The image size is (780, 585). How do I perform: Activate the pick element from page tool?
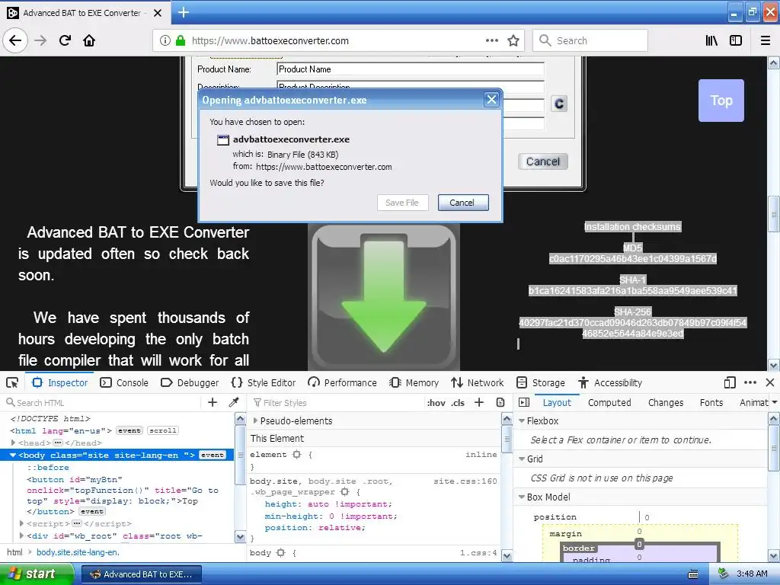click(12, 382)
